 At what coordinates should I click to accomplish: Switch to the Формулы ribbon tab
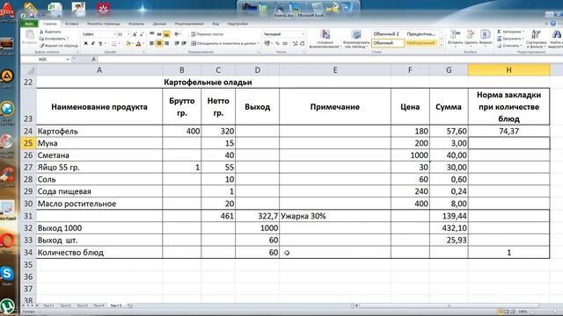(136, 24)
